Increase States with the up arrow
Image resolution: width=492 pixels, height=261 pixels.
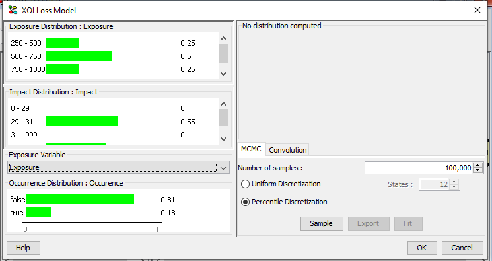click(x=454, y=182)
